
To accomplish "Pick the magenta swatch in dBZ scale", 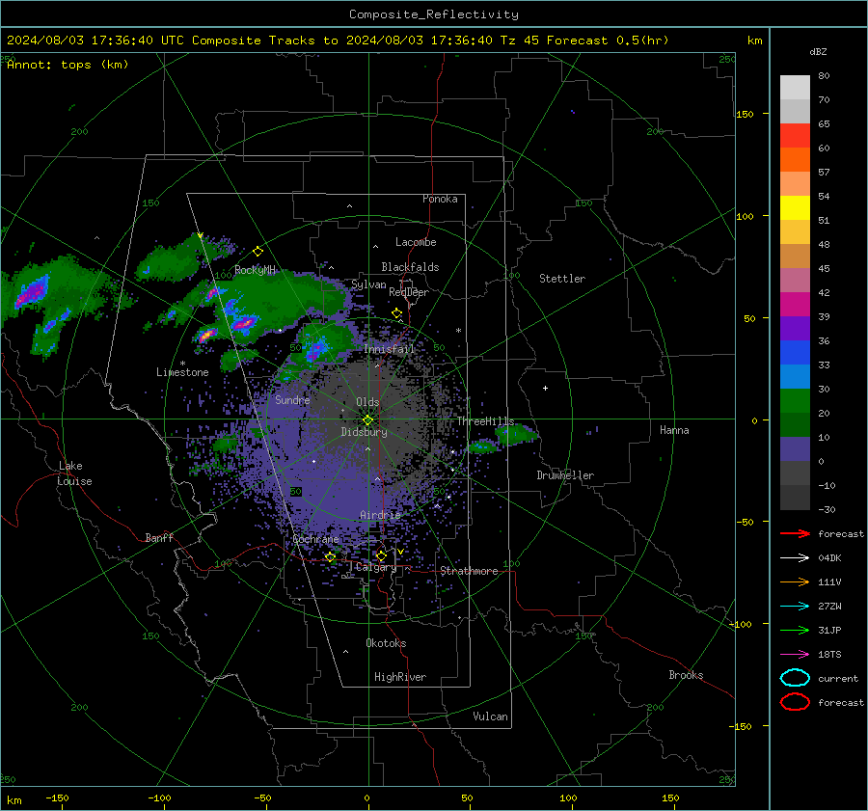I will tap(795, 305).
